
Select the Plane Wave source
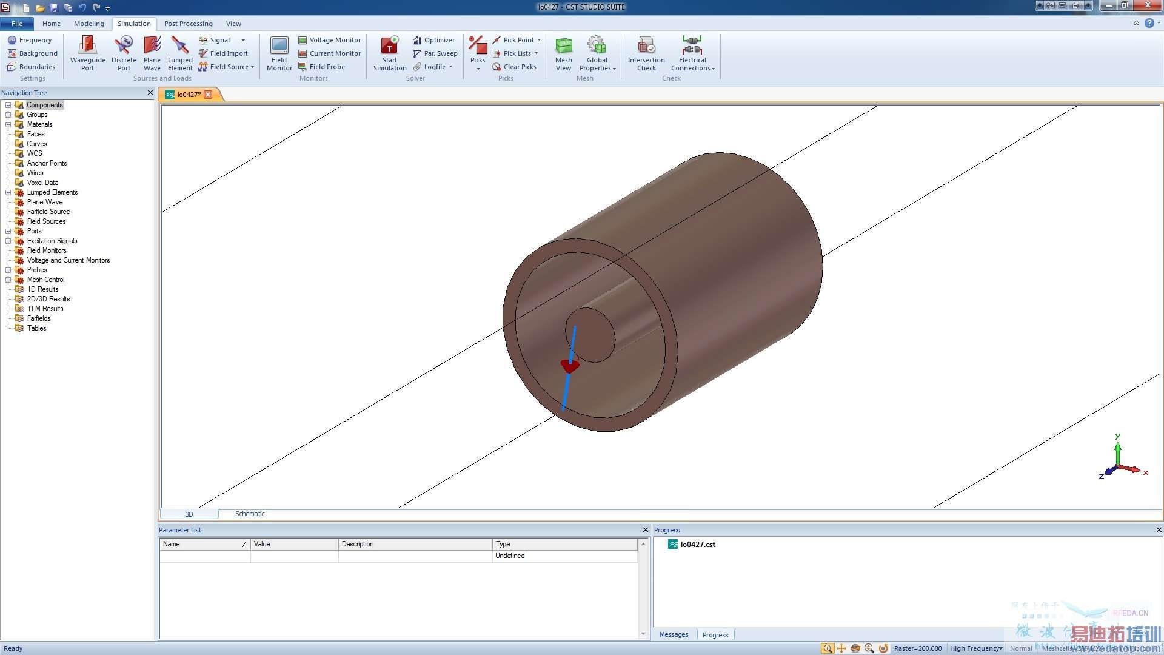(152, 53)
